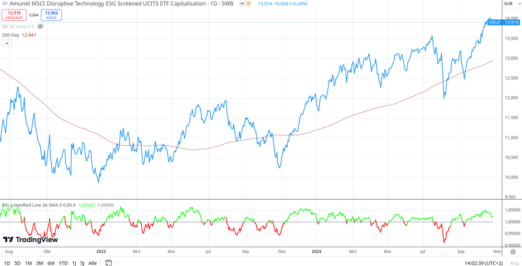
Task: Select the YTD time range
Action: click(63, 263)
